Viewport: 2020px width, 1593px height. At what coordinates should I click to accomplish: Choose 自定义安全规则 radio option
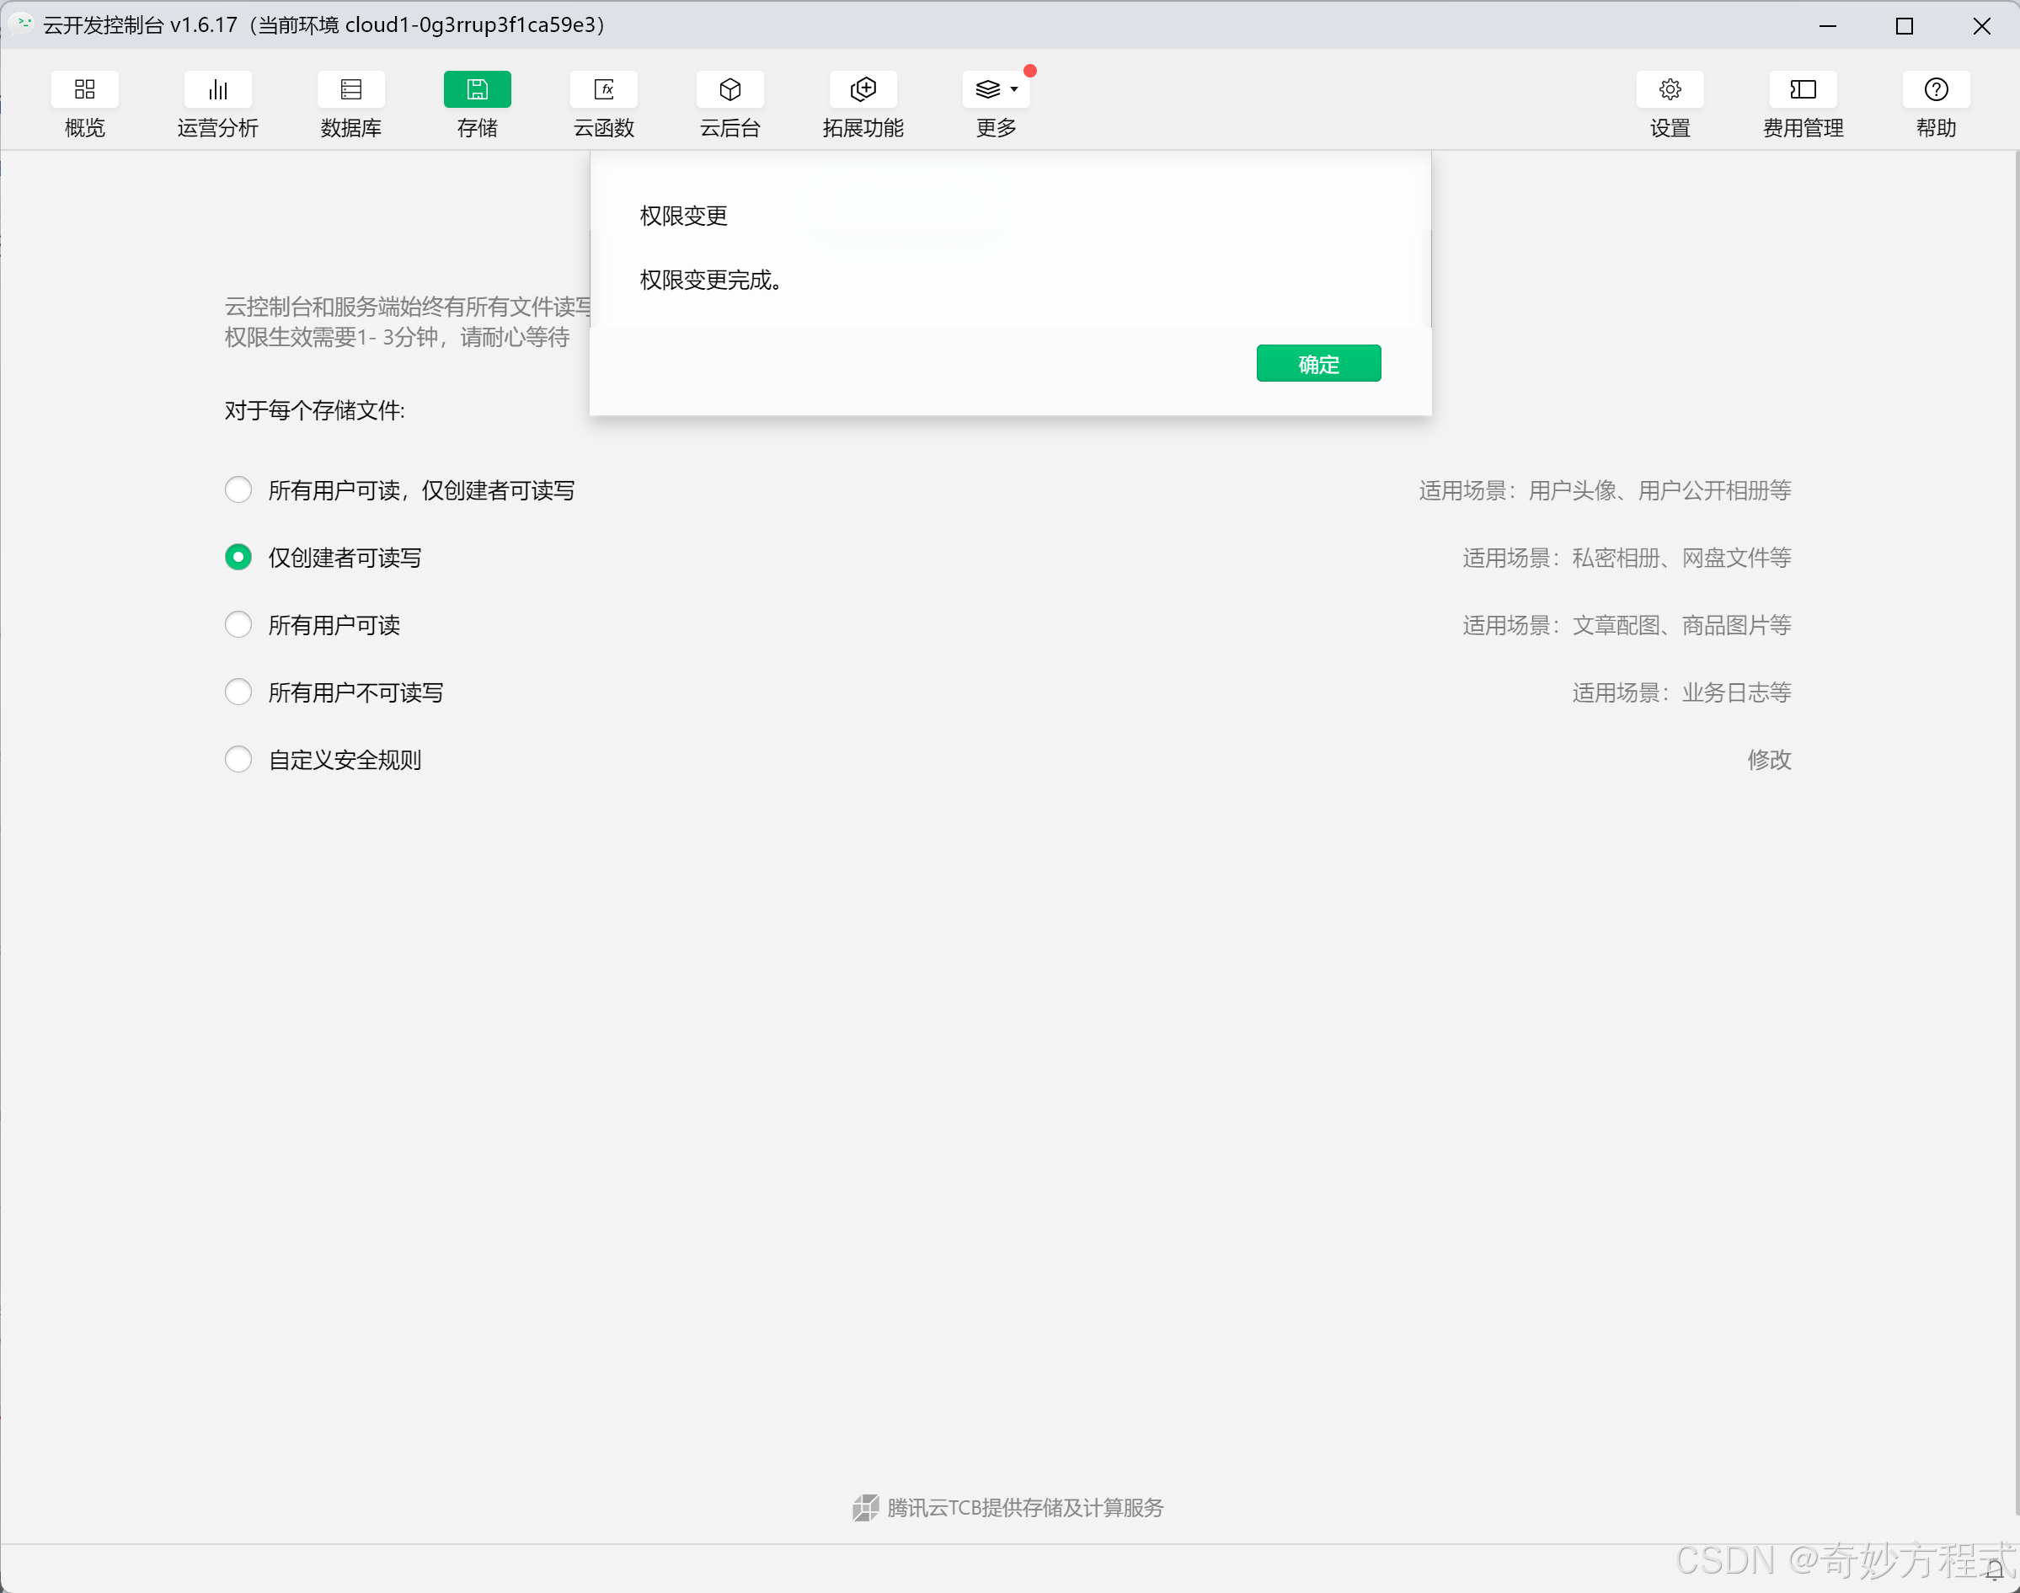click(238, 759)
